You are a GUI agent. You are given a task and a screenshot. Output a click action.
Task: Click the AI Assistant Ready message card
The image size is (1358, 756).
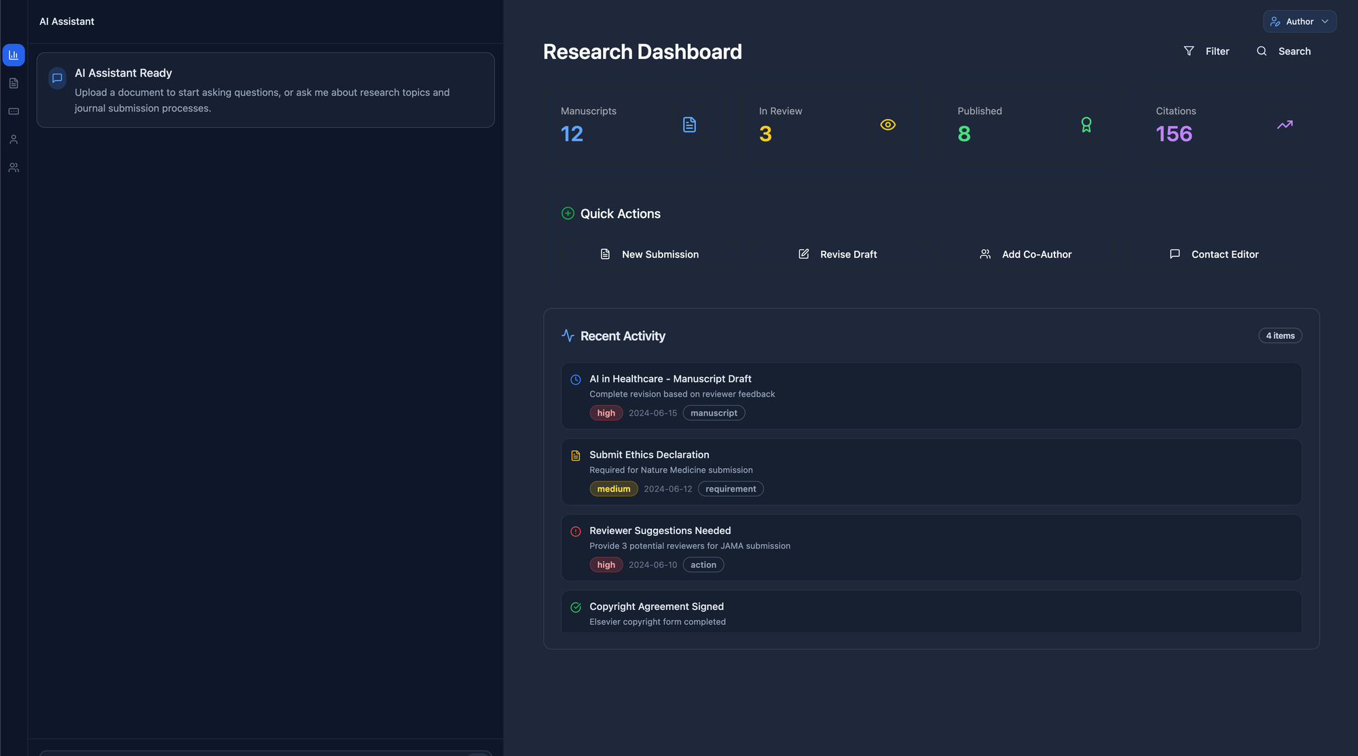point(265,90)
